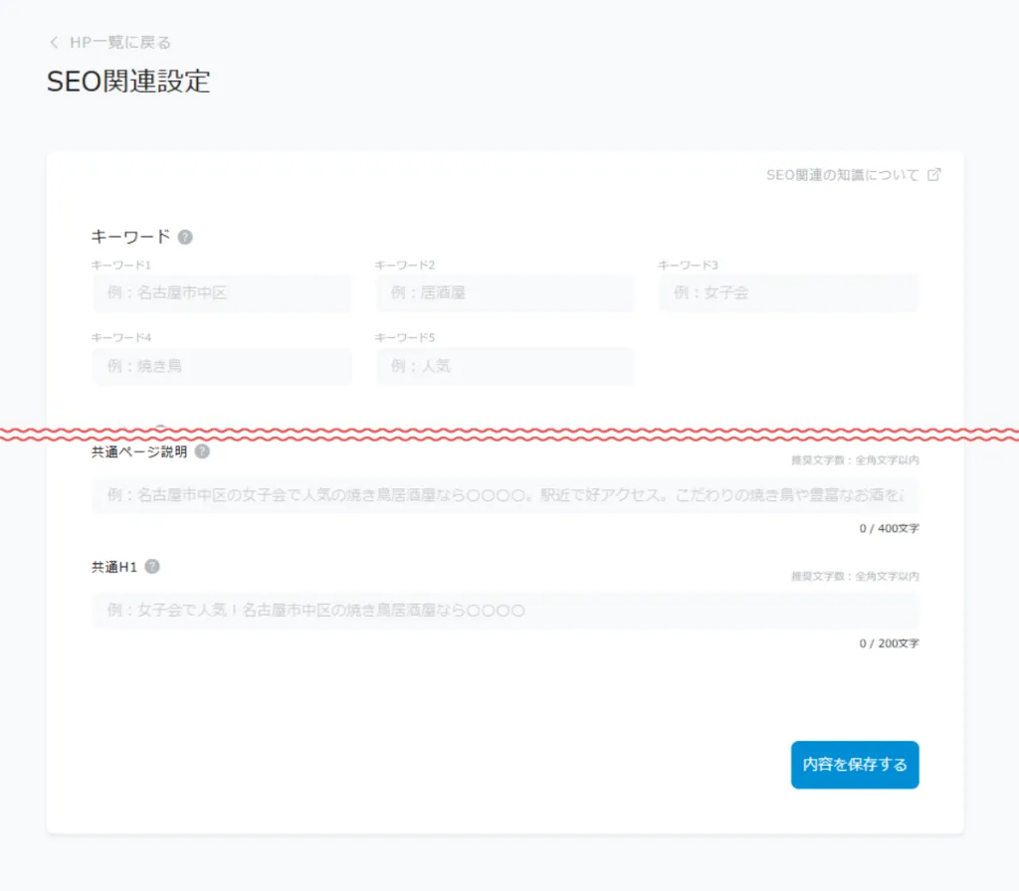This screenshot has width=1019, height=891.
Task: Focus the キーワード1 input field
Action: (x=222, y=293)
